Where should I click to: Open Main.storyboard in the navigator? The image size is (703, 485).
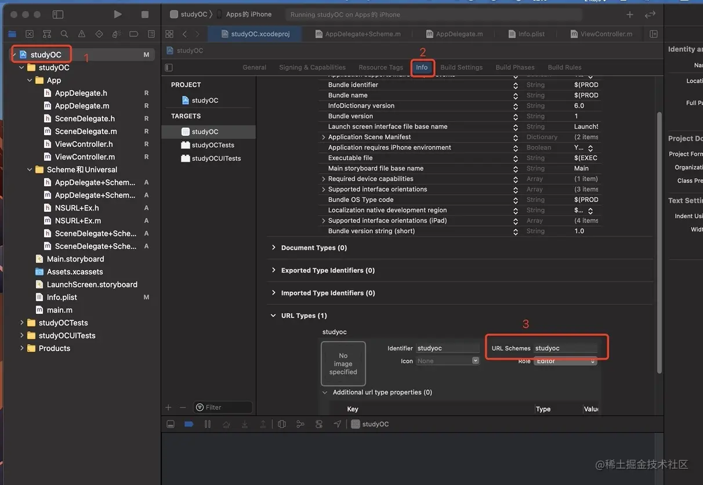75,259
